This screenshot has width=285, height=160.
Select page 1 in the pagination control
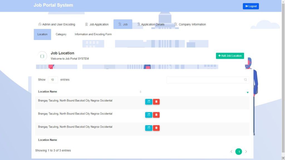click(x=239, y=151)
